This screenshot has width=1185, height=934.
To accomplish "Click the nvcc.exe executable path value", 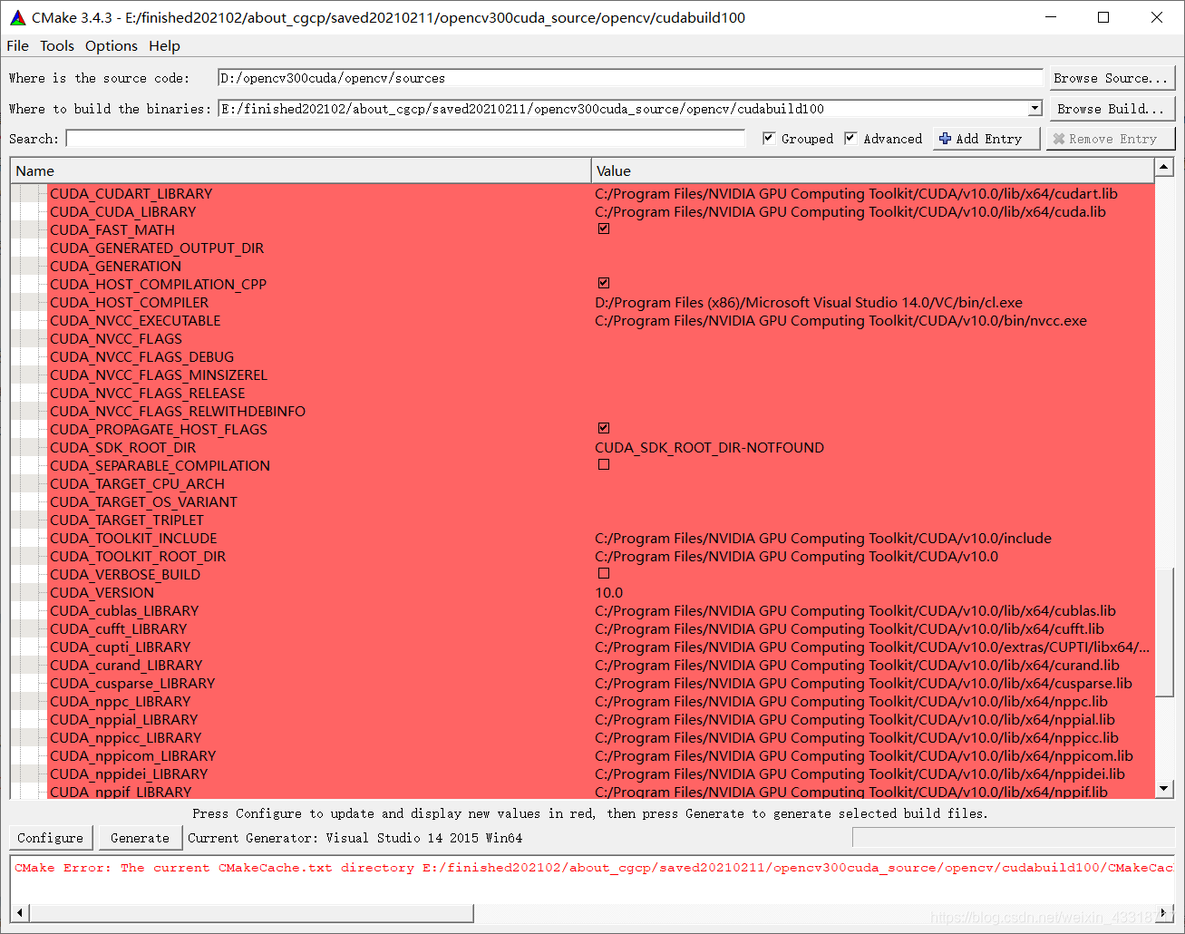I will pos(840,320).
